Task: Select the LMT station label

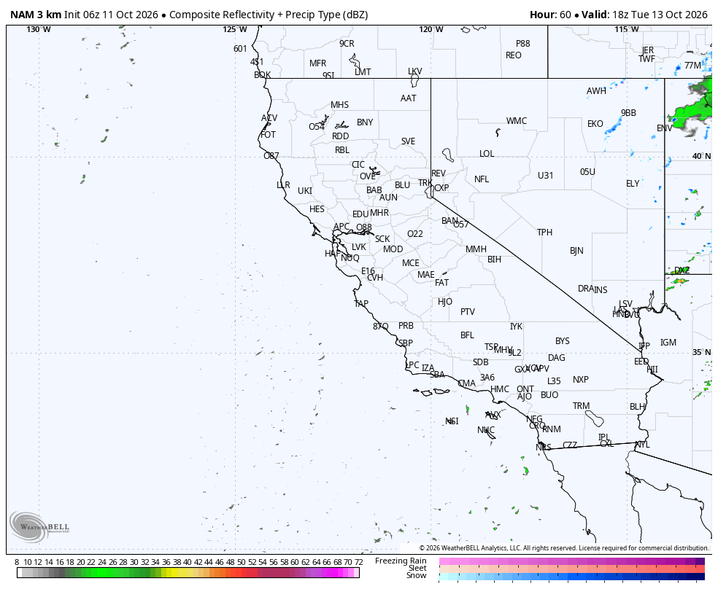Action: (x=363, y=72)
